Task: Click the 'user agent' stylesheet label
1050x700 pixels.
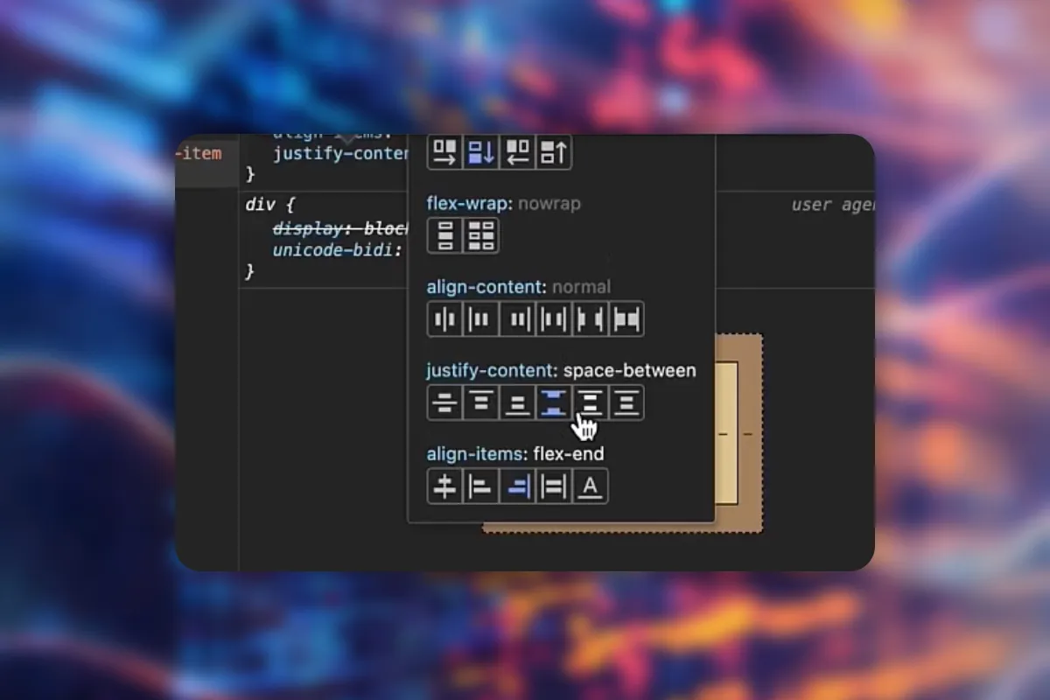Action: [x=833, y=205]
